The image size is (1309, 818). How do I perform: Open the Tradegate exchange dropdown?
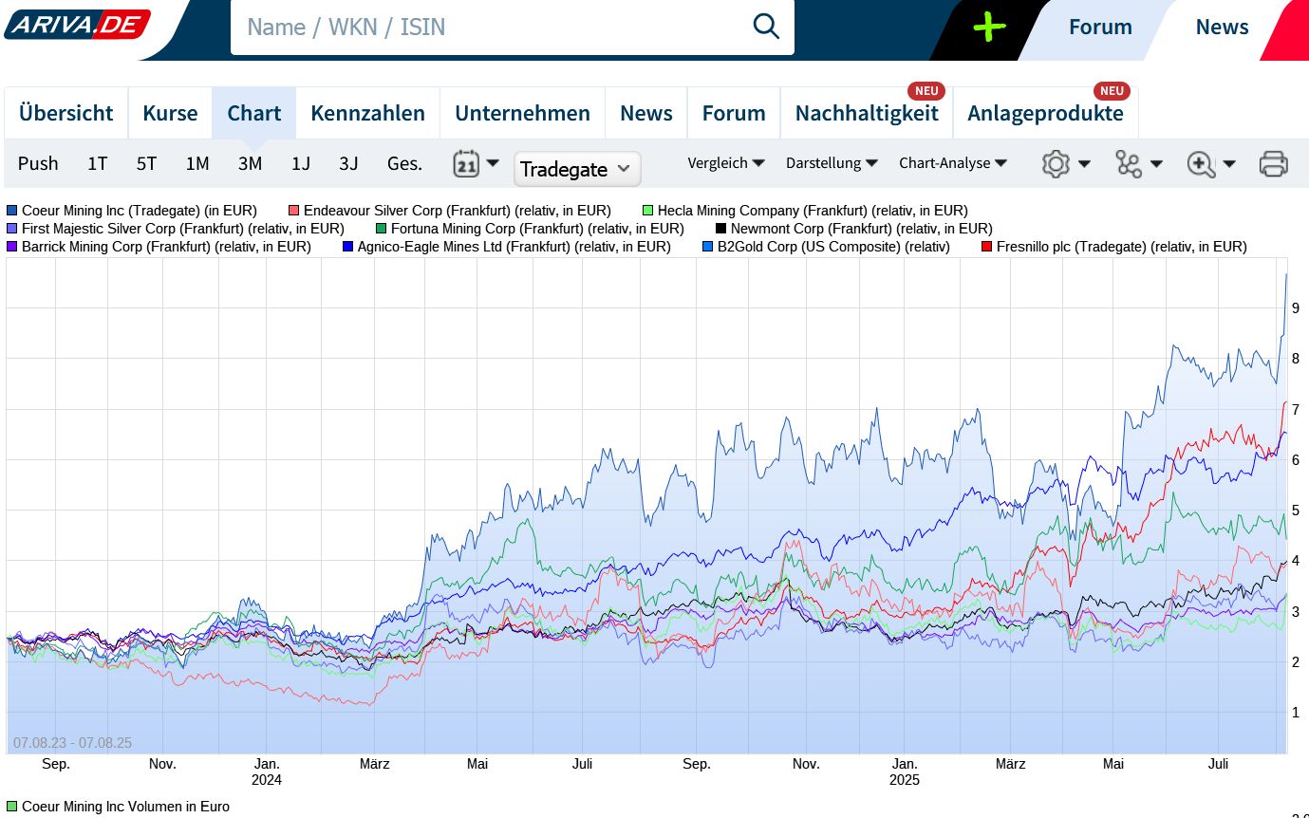pos(576,169)
